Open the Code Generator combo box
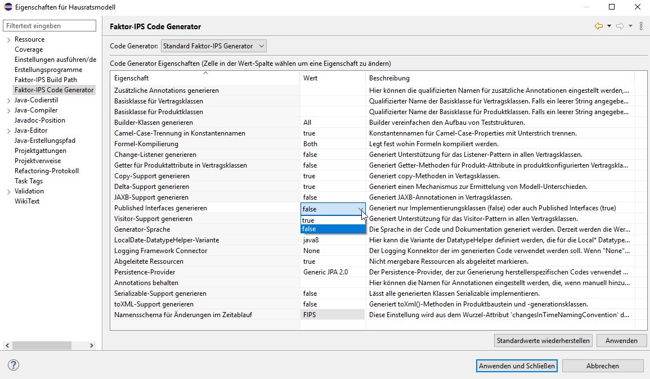 (213, 46)
